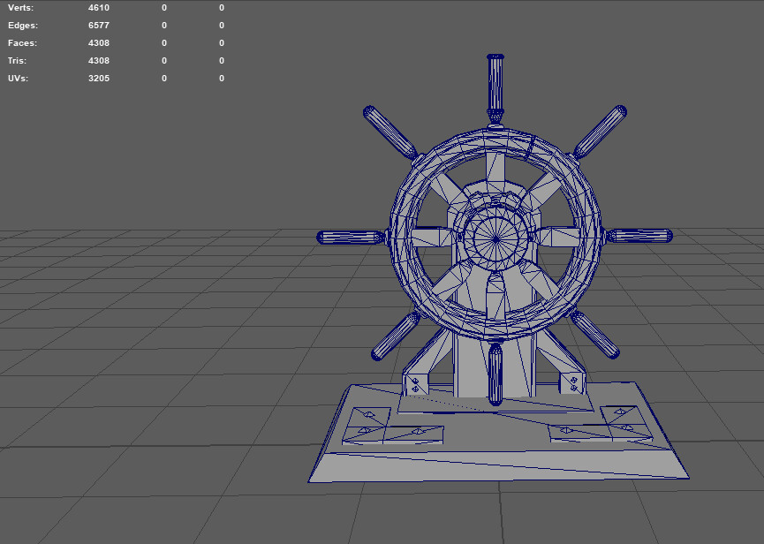
Task: Click the Verts count label
Action: point(19,7)
